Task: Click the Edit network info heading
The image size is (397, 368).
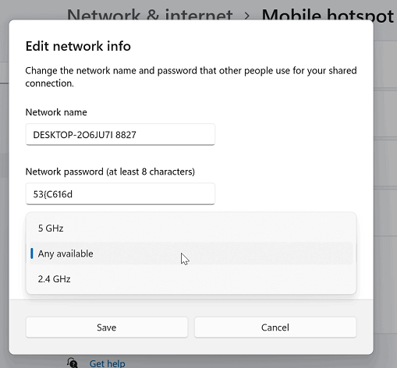Action: point(78,46)
